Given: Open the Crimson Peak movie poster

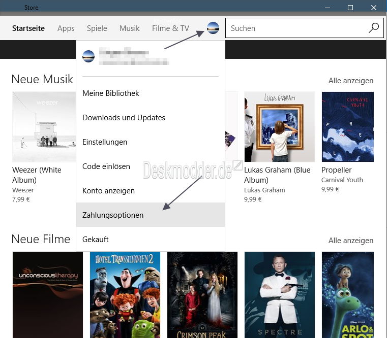Looking at the screenshot, I should (202, 295).
